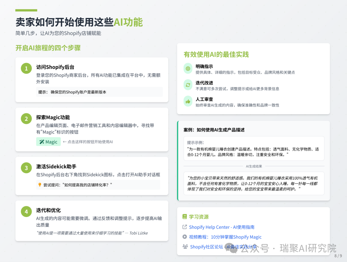
Task: Open the Shopify Help Center - AI使用指南 link
Action: (x=221, y=227)
